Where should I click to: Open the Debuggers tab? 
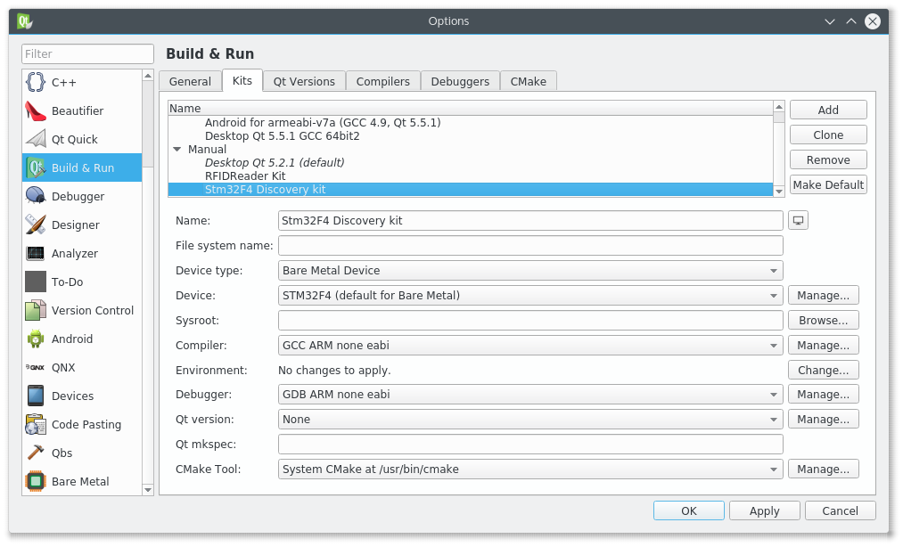coord(460,81)
